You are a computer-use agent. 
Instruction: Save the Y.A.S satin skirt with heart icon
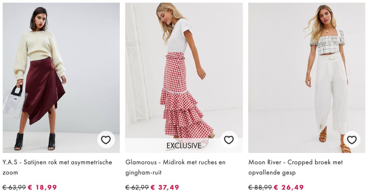point(106,140)
